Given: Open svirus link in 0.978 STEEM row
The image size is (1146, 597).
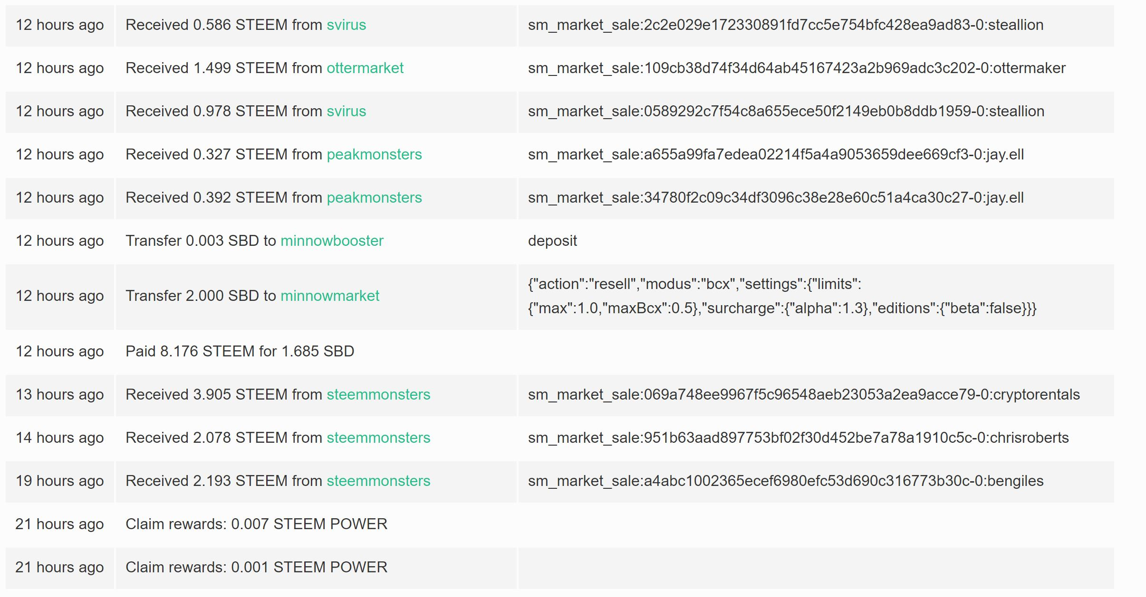Looking at the screenshot, I should coord(346,111).
